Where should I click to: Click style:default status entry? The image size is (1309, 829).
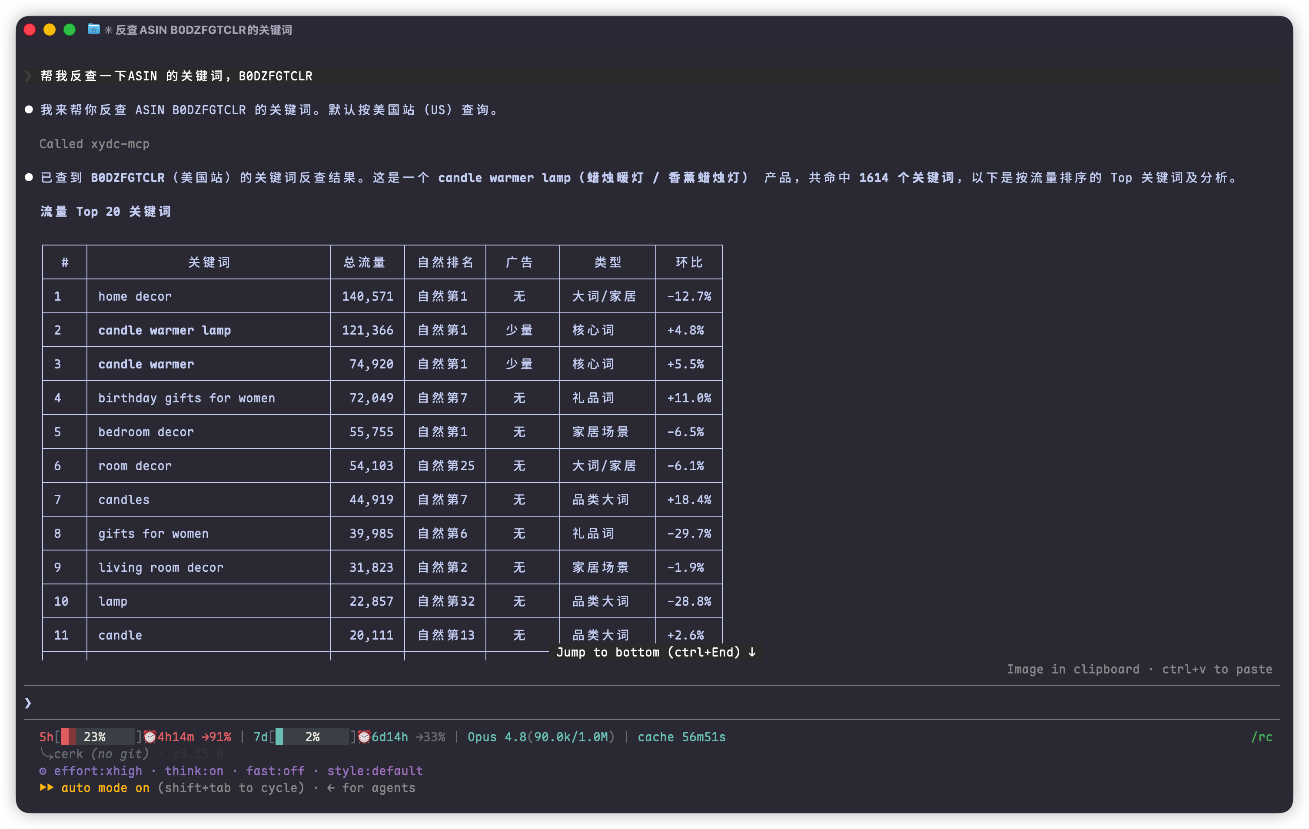point(375,771)
